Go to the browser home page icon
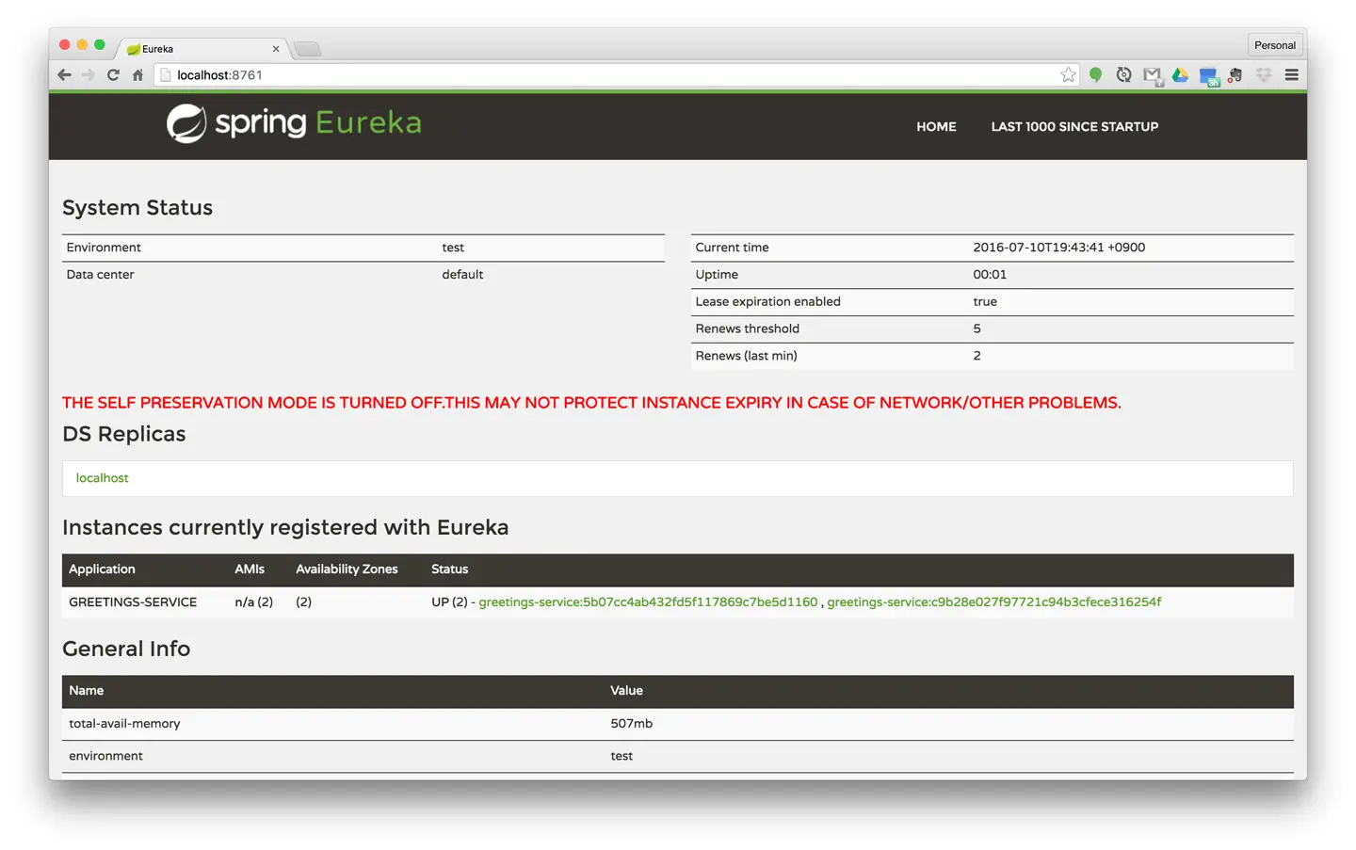The width and height of the screenshot is (1356, 850). click(x=137, y=75)
